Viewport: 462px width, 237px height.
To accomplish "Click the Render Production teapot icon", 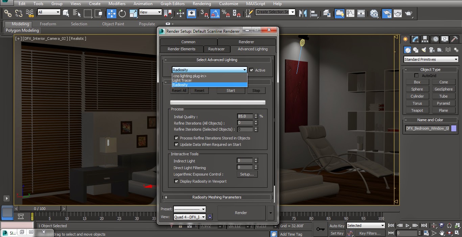I will pyautogui.click(x=409, y=14).
